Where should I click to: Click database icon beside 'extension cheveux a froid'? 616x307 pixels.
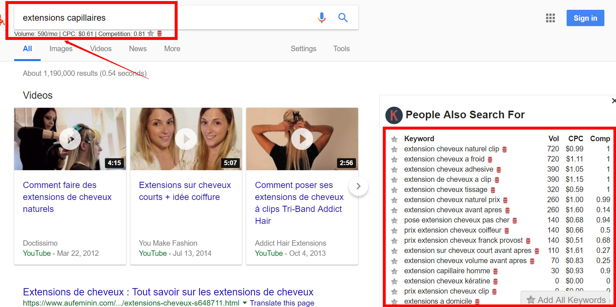(x=490, y=160)
